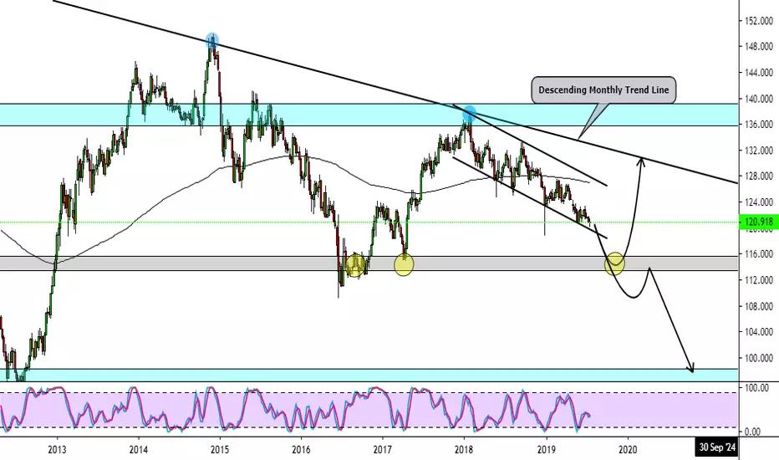The height and width of the screenshot is (460, 779).
Task: Select the yellow circle at the 2017 low
Action: (404, 265)
